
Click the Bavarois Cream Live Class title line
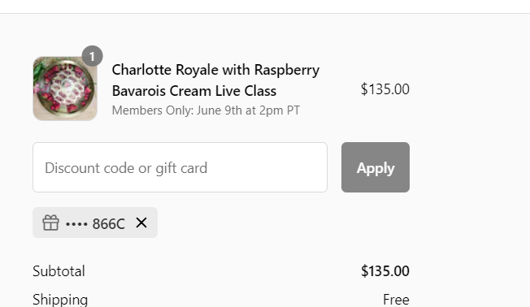194,91
